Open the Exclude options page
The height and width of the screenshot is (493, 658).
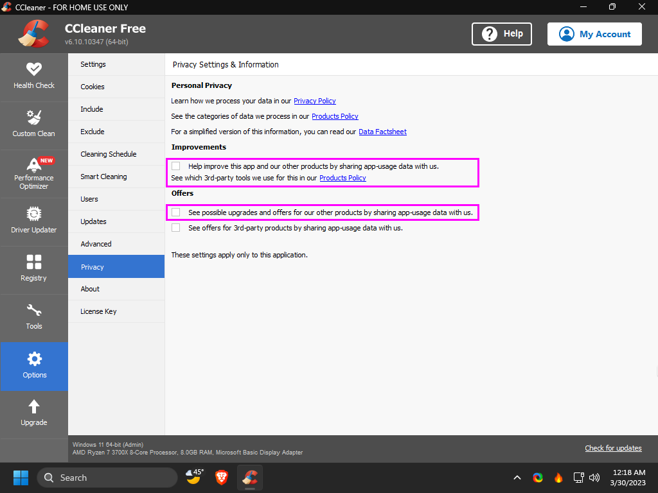(116, 132)
